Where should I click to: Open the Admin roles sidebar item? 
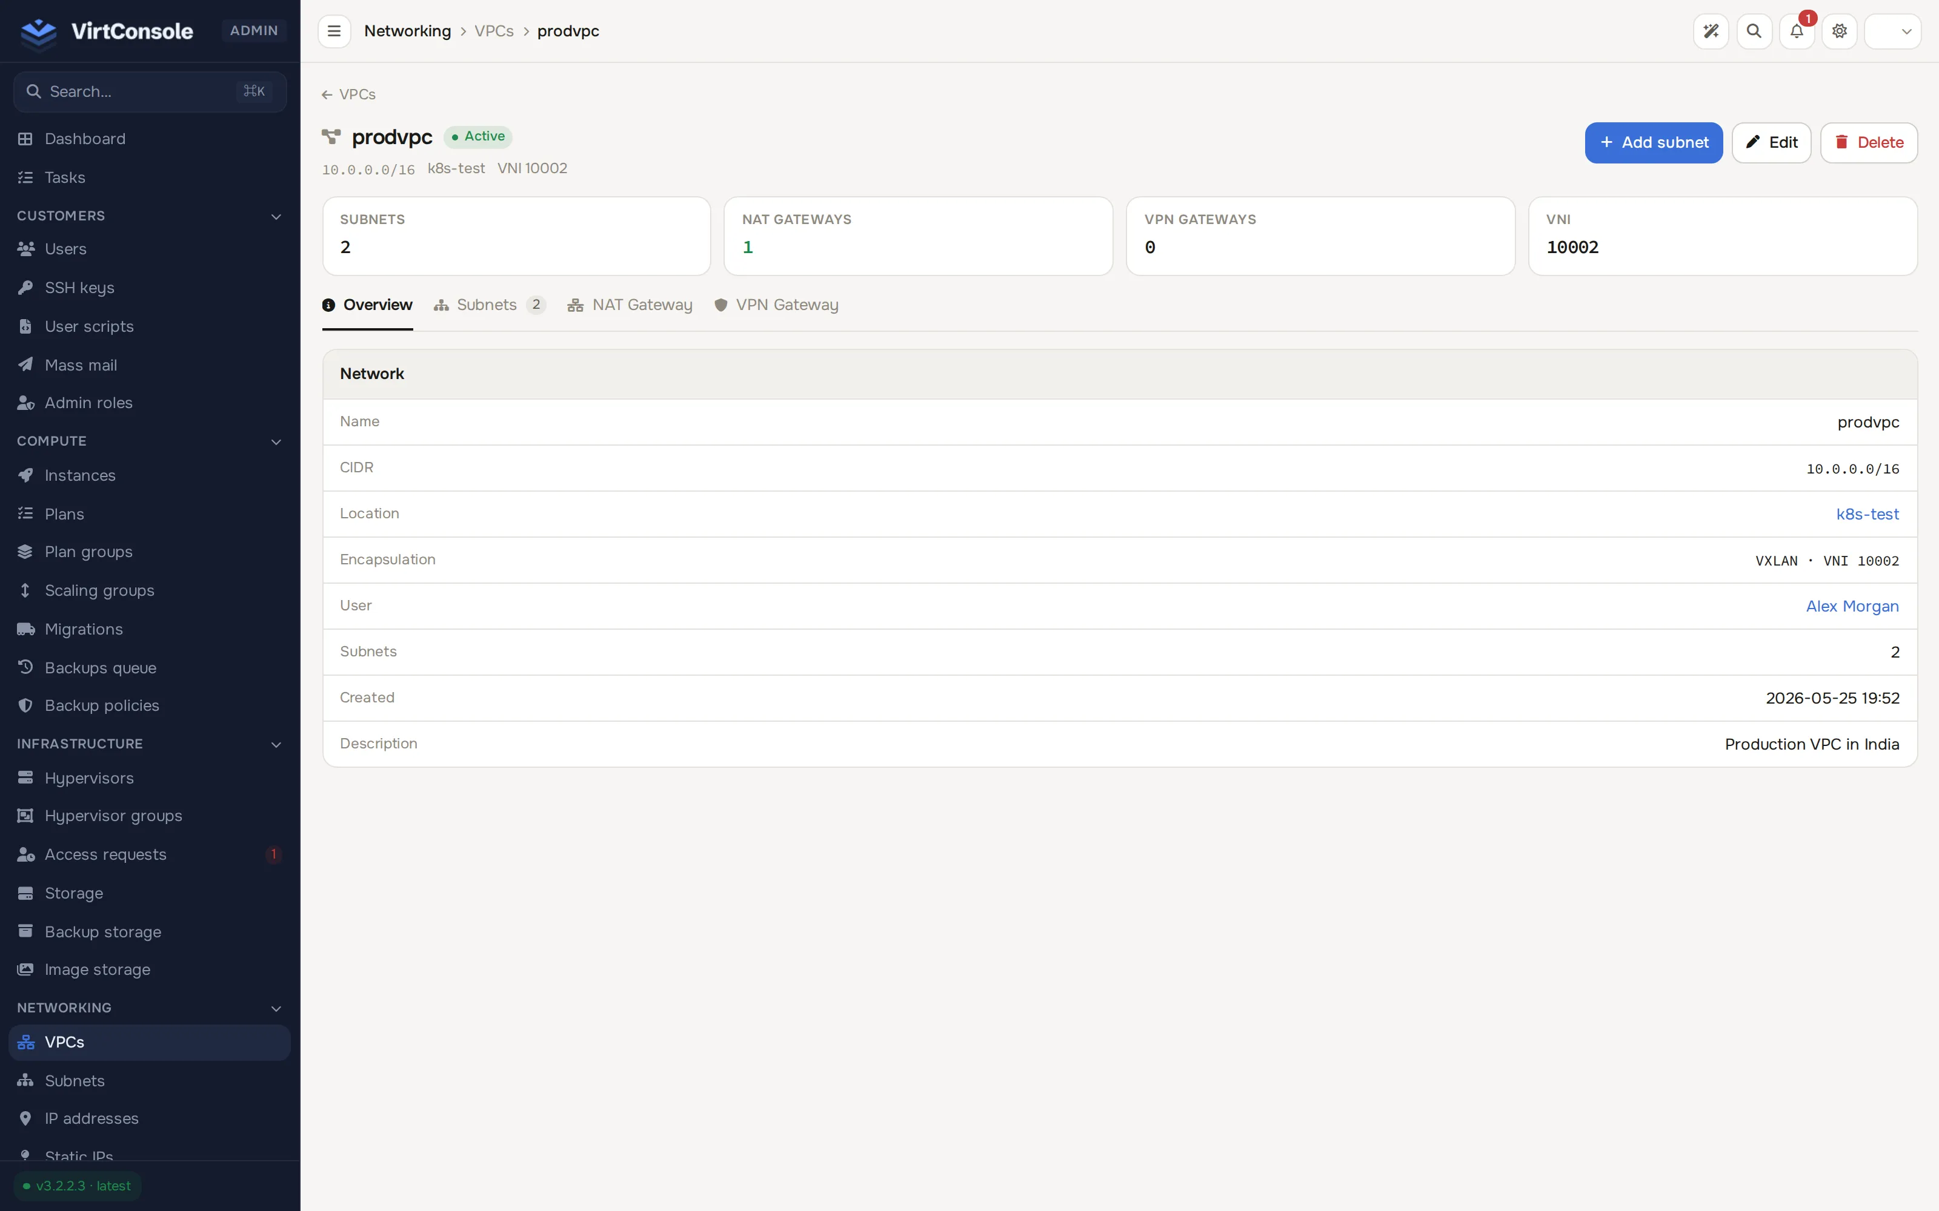coord(150,403)
